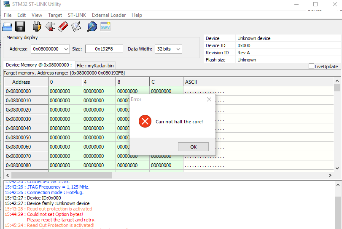
Task: Open the Help menu
Action: [x=137, y=15]
